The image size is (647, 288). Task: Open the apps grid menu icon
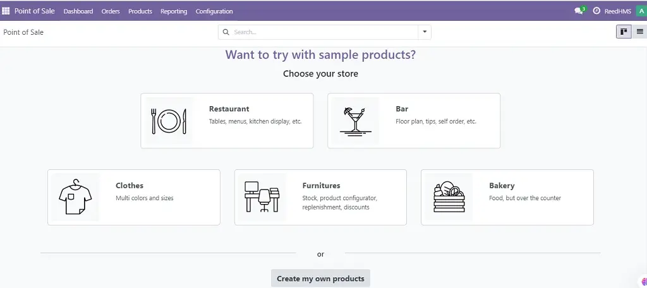pyautogui.click(x=6, y=11)
